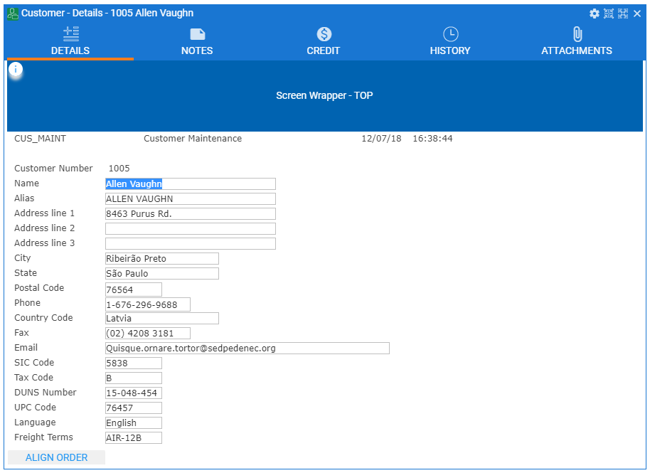The height and width of the screenshot is (473, 650).
Task: Click the shrink window inward-arrows icon
Action: [609, 14]
